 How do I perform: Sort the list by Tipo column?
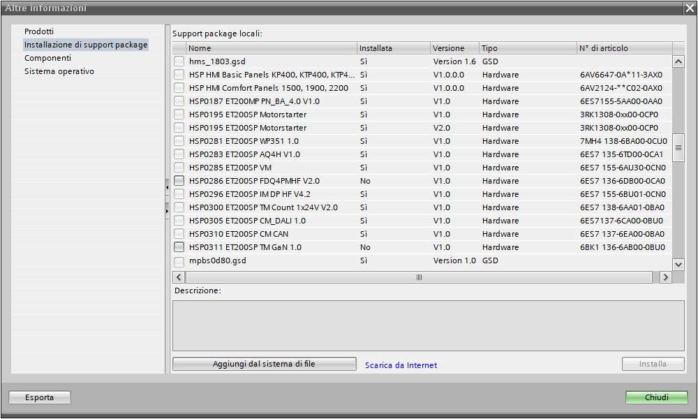pyautogui.click(x=528, y=48)
